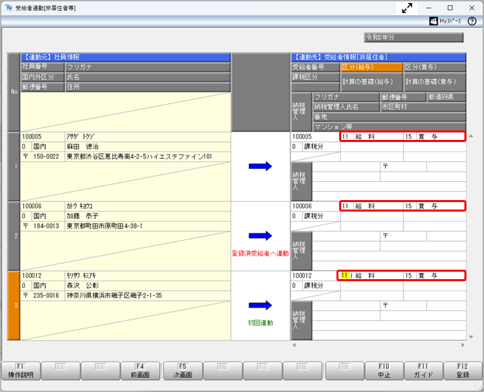Screen dimensions: 484x392
Task: Click employee name 森沢 公彰
Action: tap(83, 286)
